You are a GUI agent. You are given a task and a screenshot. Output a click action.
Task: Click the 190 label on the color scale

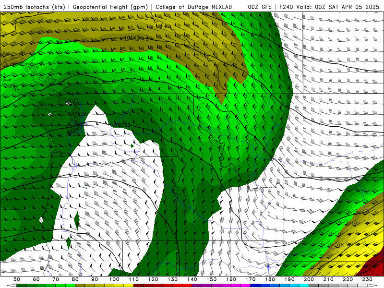click(289, 279)
